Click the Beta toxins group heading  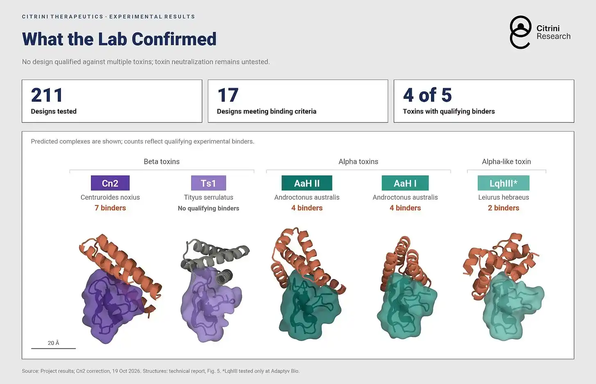[x=162, y=161]
